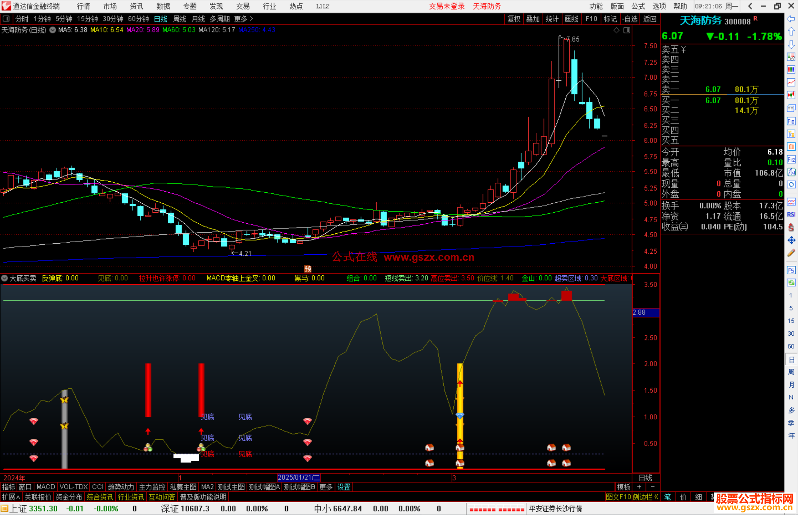The height and width of the screenshot is (515, 798).
Task: Open the tree structure icon in sidebar
Action: tap(791, 134)
